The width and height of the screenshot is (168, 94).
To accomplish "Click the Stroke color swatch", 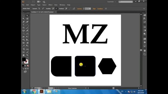I will point(26,62).
